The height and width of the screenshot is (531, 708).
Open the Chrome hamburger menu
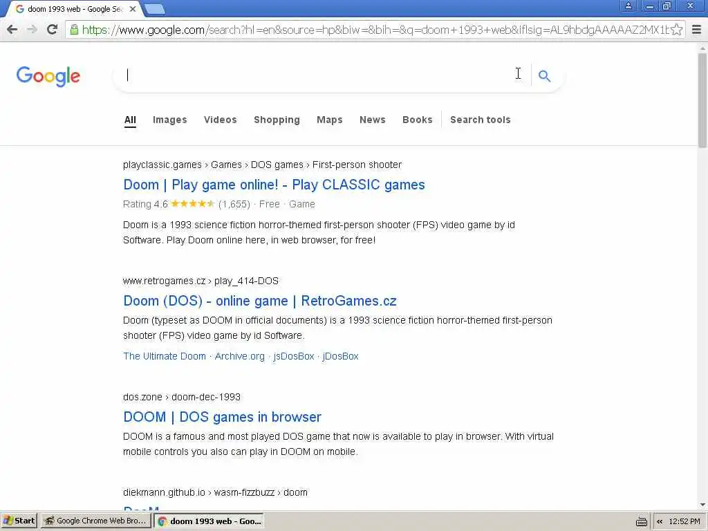697,30
